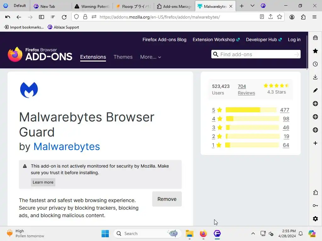This screenshot has width=322, height=241.
Task: Toggle the sidebar panel icon
Action: (x=42, y=17)
